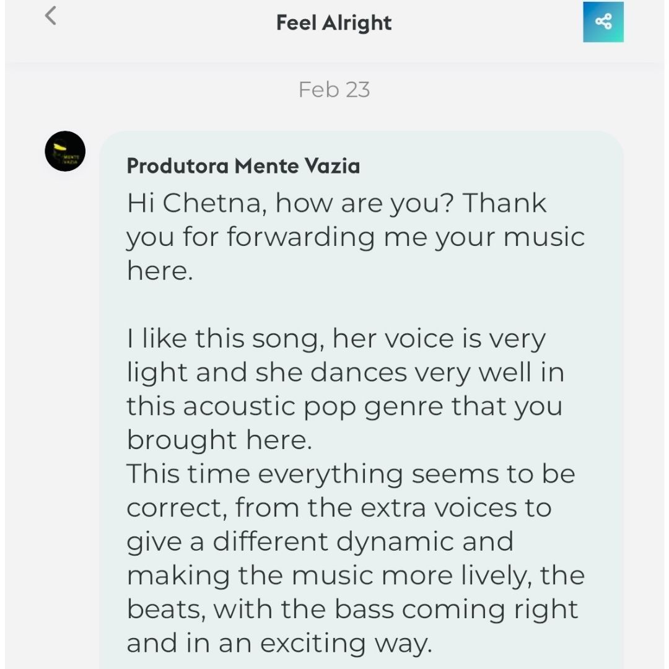The width and height of the screenshot is (669, 669).
Task: Open Produtora Mente Vazia's round avatar
Action: 65,151
